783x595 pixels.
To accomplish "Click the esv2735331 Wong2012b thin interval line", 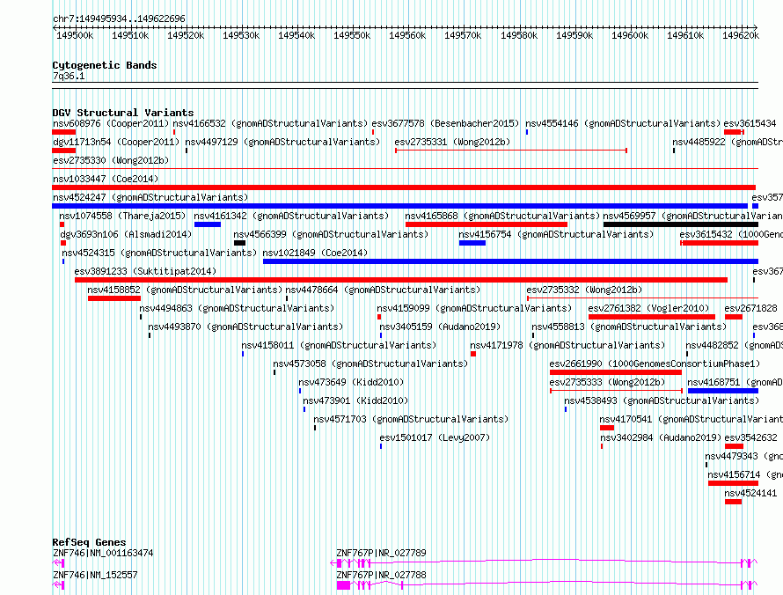I will [x=511, y=151].
